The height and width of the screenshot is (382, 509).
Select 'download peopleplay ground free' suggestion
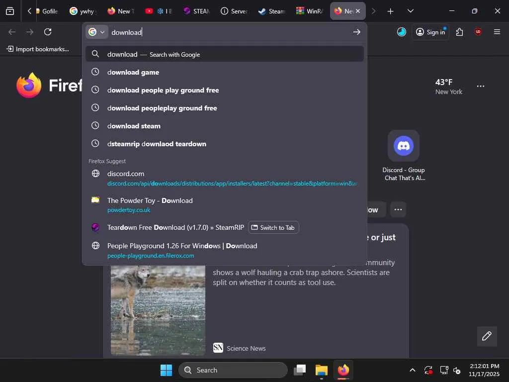click(225, 108)
